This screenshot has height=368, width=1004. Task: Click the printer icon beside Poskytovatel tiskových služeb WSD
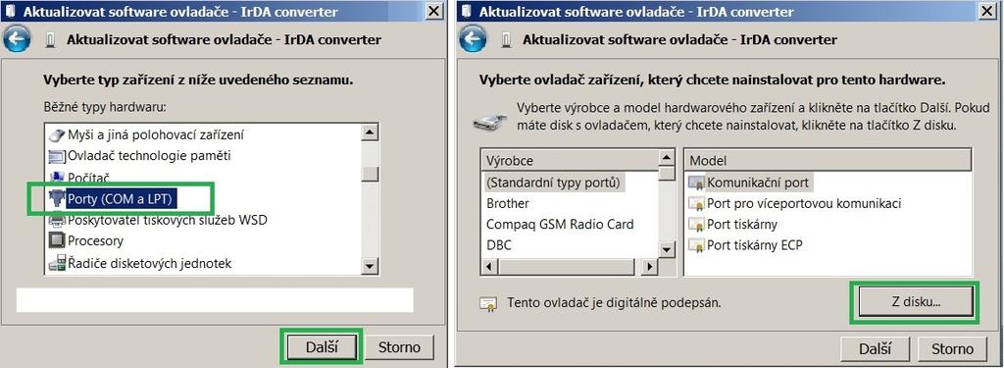pos(57,221)
